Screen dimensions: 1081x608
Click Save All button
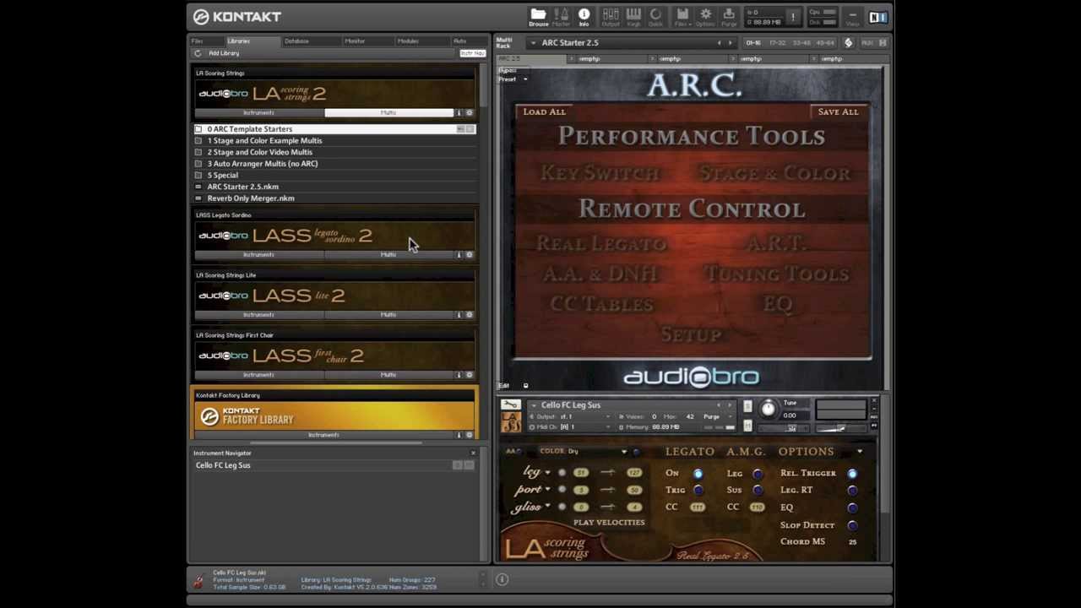coord(838,111)
